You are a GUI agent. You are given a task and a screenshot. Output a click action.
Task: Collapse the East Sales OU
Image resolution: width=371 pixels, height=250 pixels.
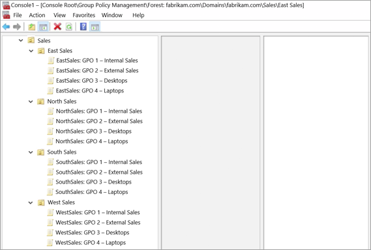tap(31, 51)
